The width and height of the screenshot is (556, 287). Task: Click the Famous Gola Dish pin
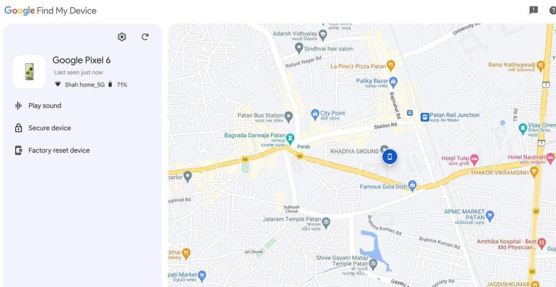click(412, 186)
